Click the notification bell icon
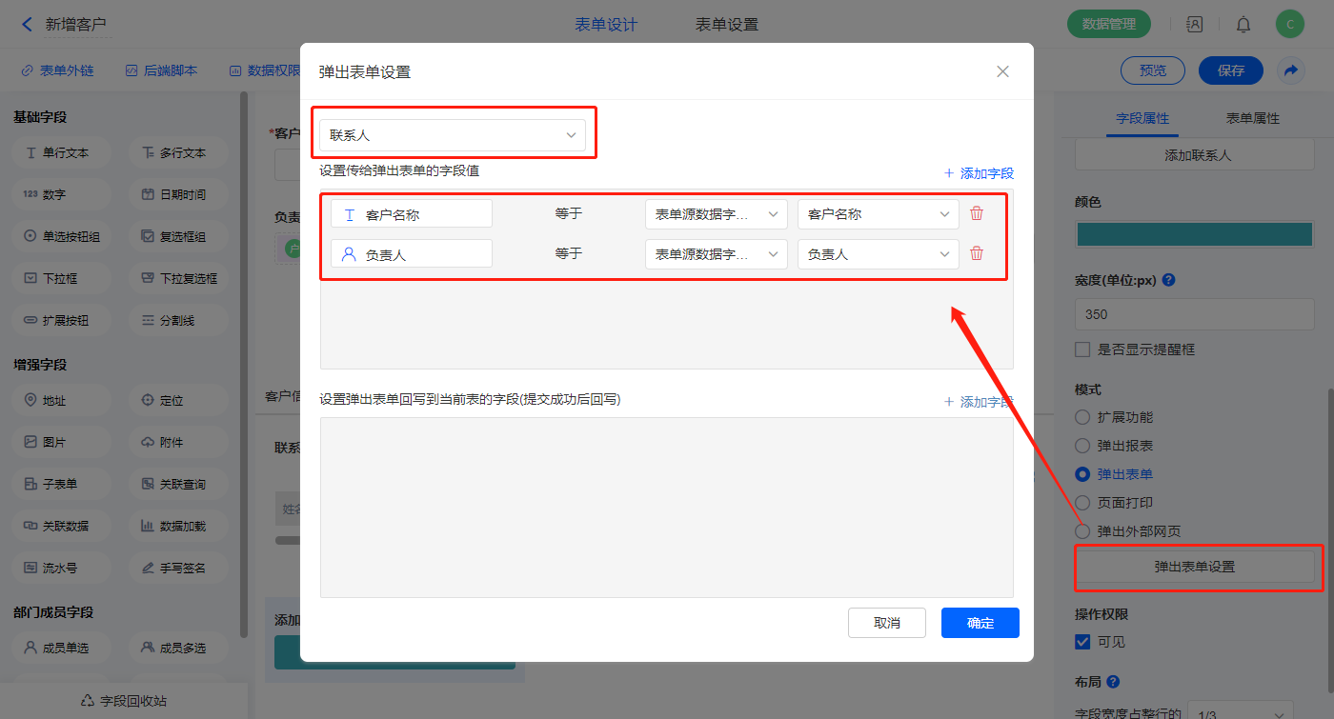Viewport: 1334px width, 719px height. [x=1243, y=25]
